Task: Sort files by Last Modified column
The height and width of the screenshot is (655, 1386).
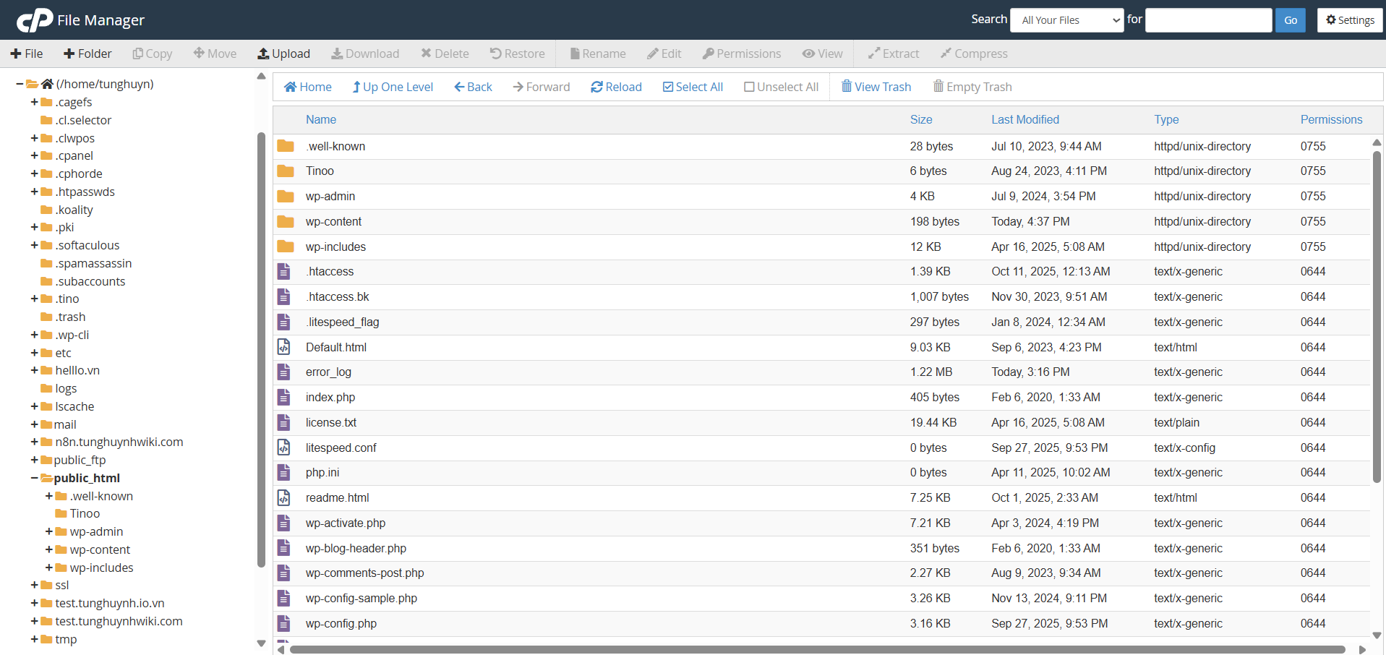Action: 1024,119
